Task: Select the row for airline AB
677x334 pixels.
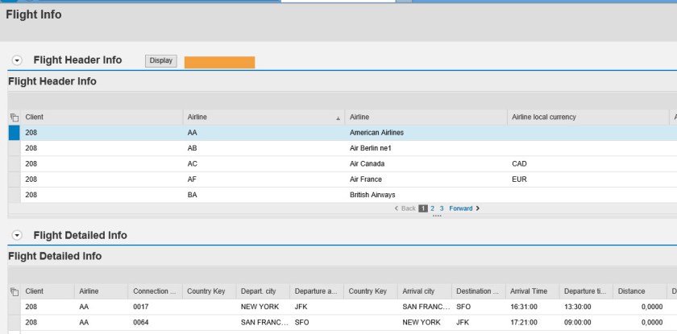Action: pyautogui.click(x=13, y=148)
